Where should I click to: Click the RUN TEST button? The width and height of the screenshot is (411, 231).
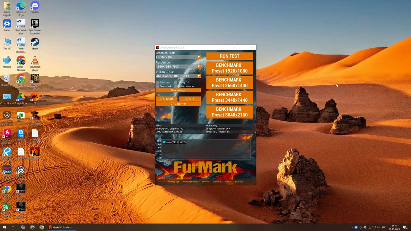[x=230, y=56]
